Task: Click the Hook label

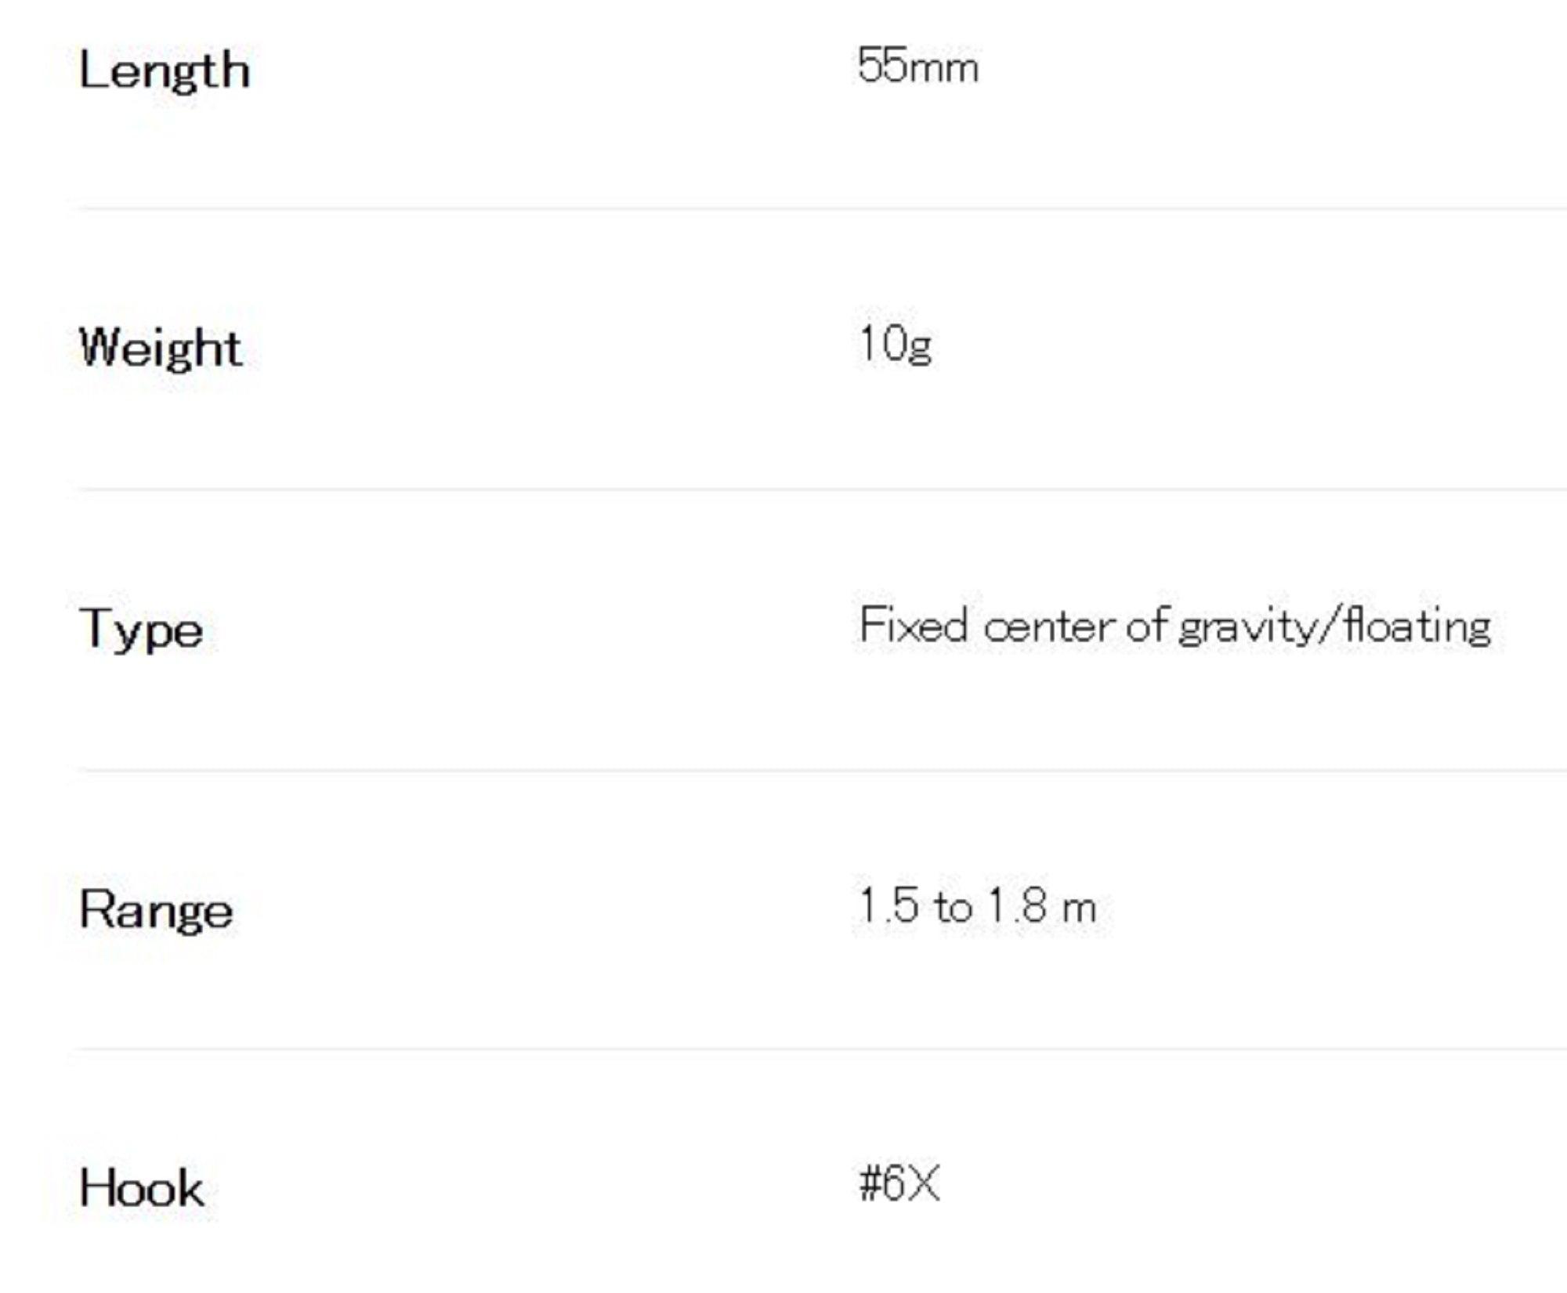Action: tap(142, 1188)
